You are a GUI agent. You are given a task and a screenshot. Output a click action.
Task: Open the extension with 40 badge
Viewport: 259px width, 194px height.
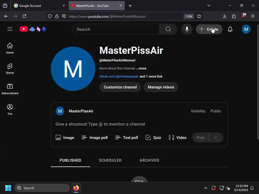pos(244,16)
